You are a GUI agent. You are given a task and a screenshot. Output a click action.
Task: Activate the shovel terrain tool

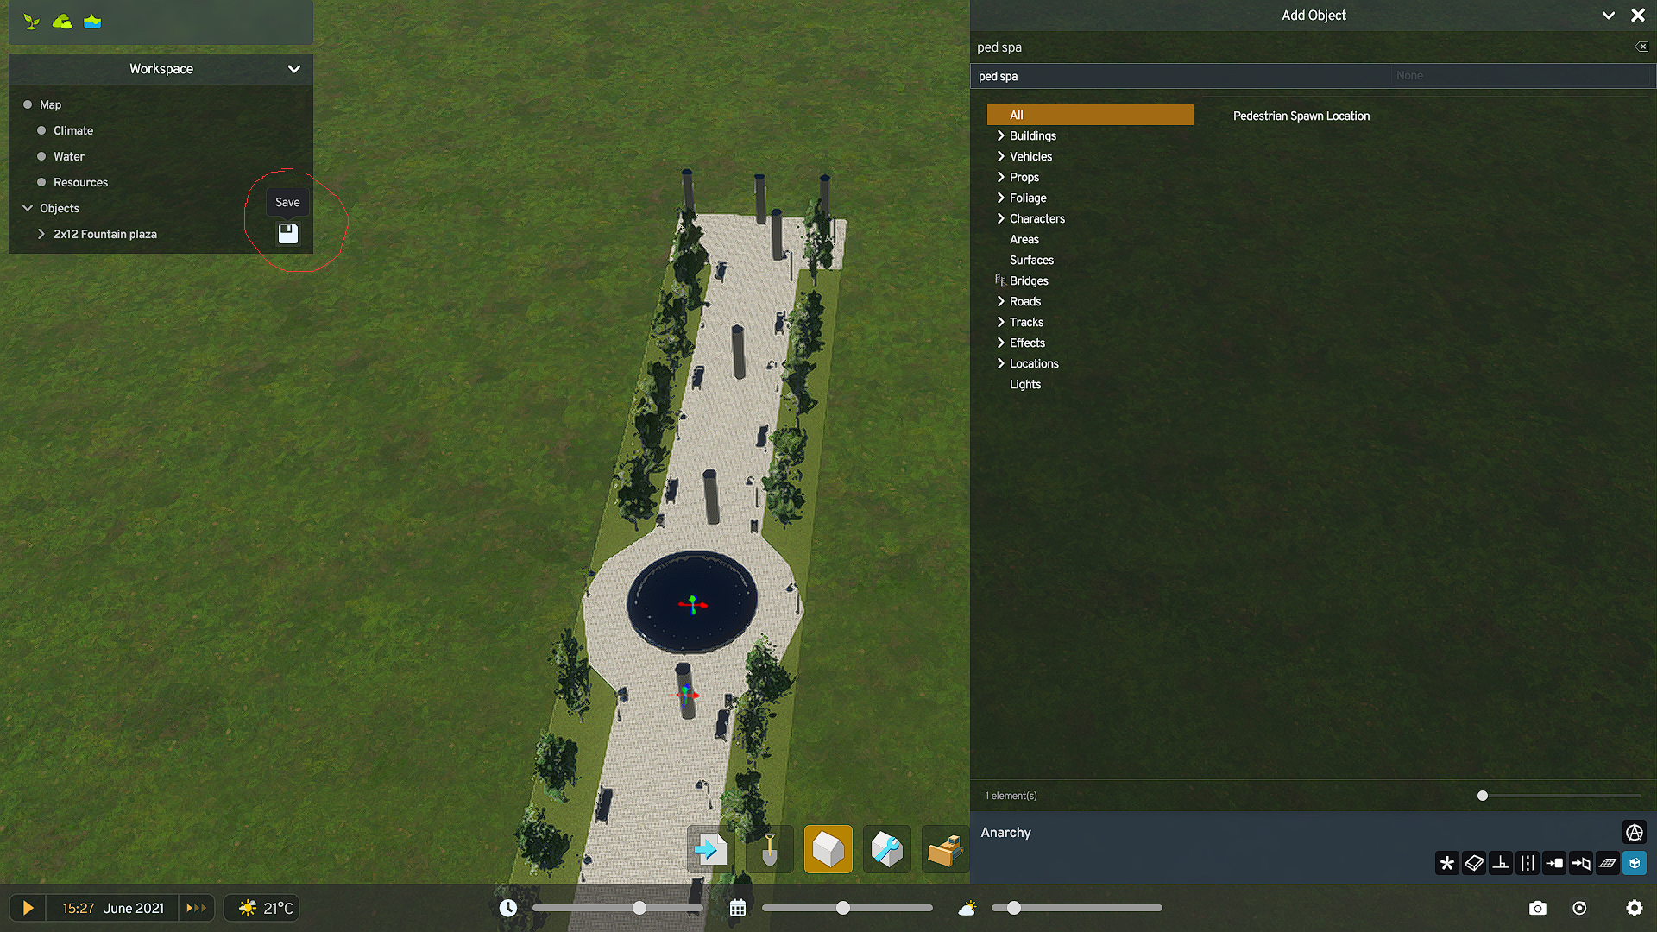pyautogui.click(x=768, y=849)
